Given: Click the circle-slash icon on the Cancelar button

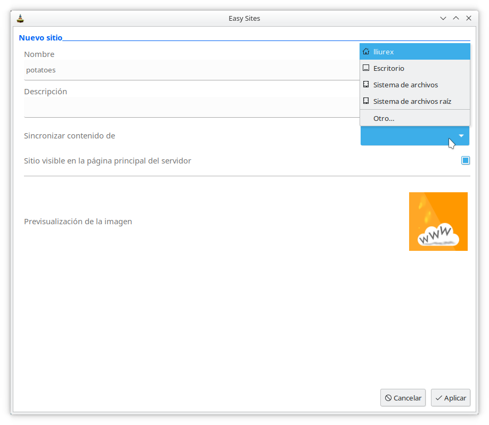Looking at the screenshot, I should click(x=388, y=398).
